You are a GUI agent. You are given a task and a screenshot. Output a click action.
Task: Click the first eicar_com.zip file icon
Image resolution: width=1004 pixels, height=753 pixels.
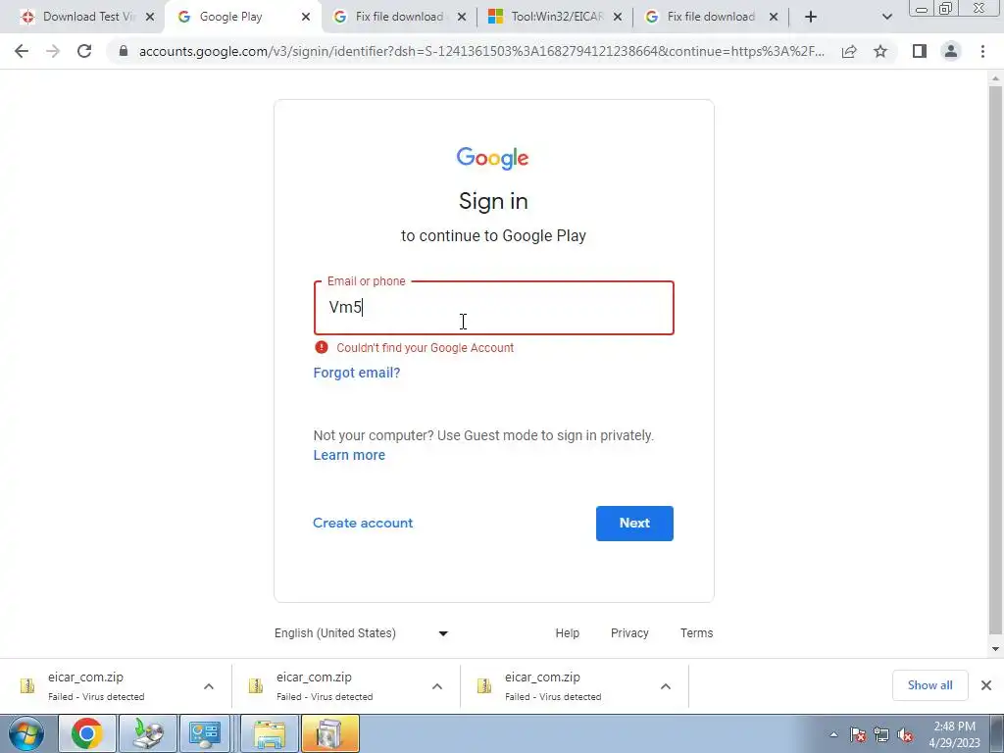(26, 685)
